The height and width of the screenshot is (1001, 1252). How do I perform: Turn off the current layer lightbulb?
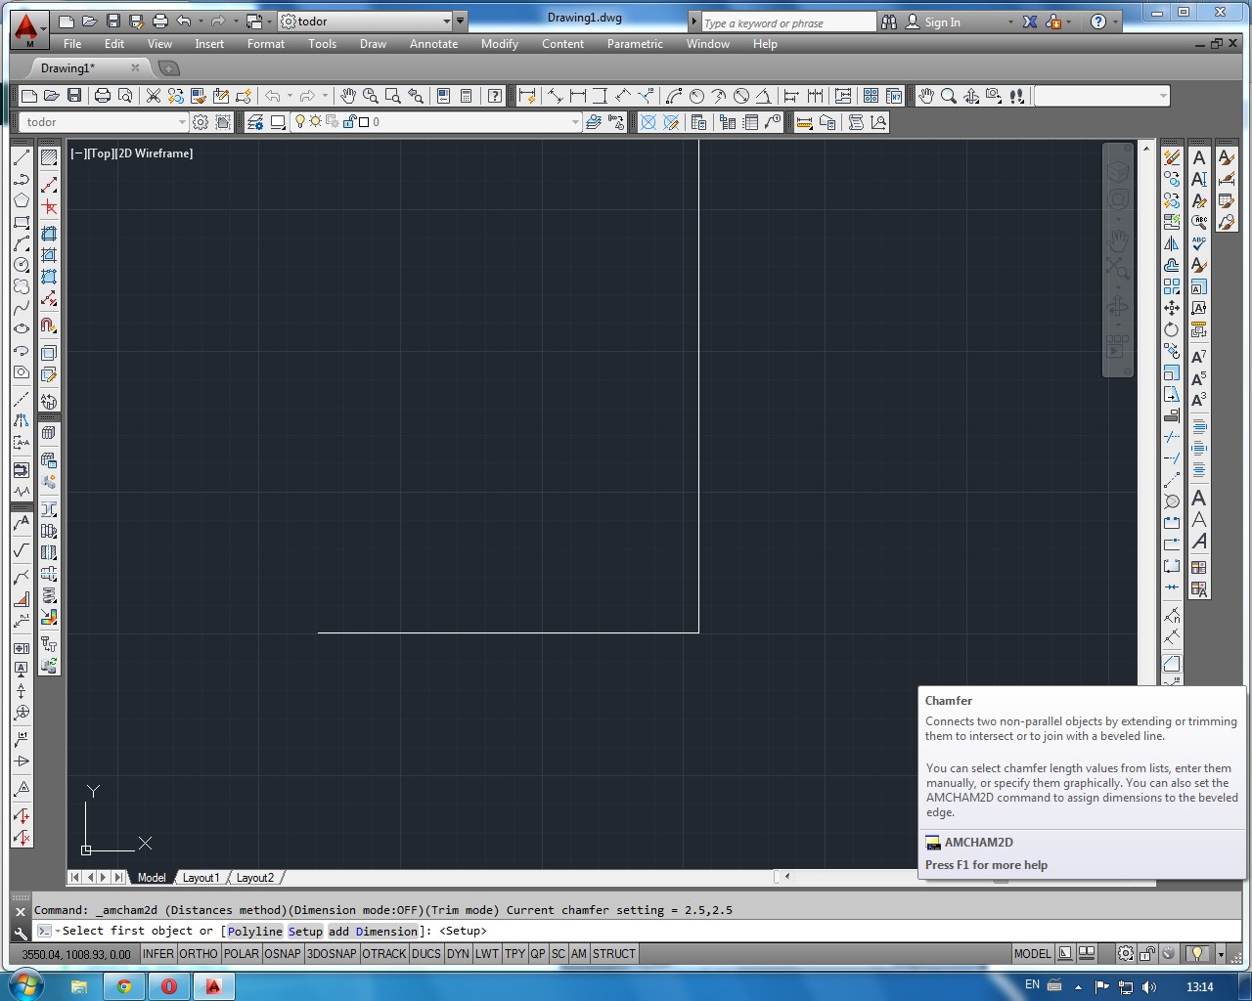click(300, 121)
